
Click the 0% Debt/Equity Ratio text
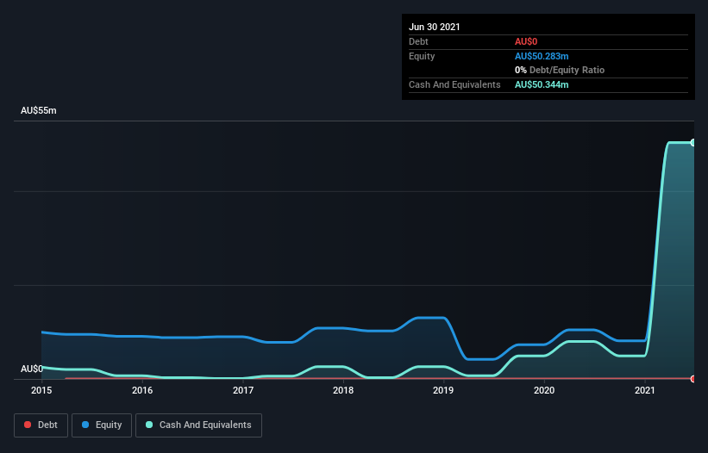click(560, 71)
